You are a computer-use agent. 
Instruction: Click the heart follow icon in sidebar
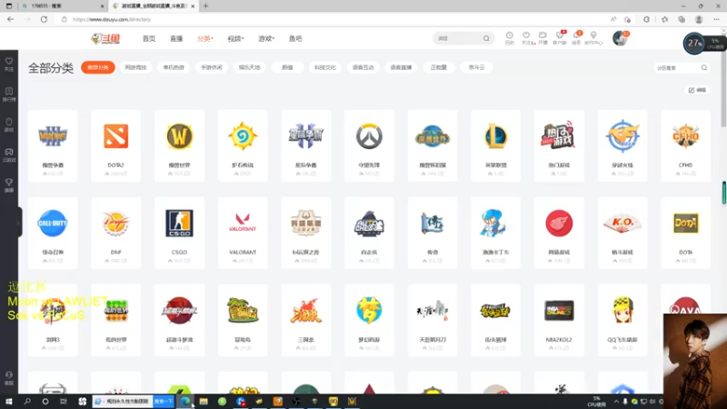coord(9,64)
